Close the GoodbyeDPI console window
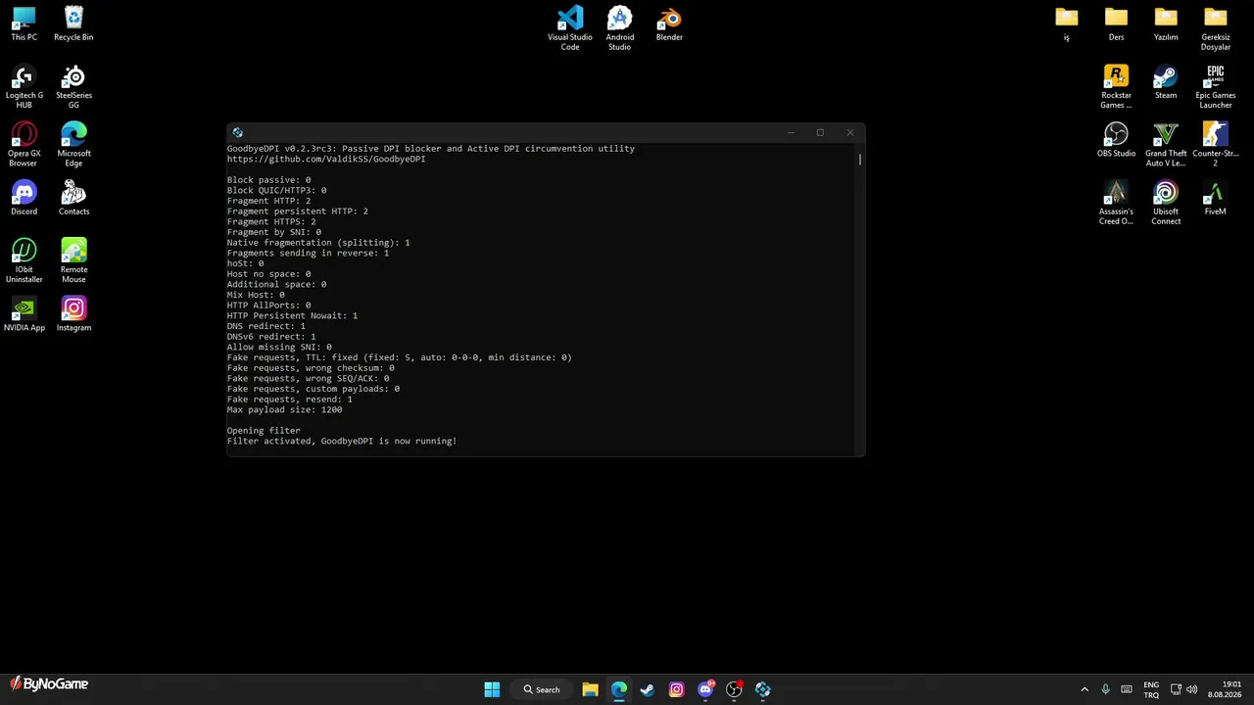Image resolution: width=1254 pixels, height=705 pixels. click(850, 132)
